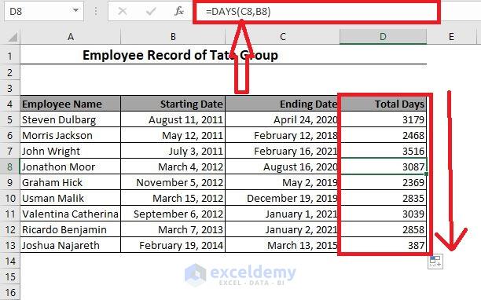This screenshot has height=300, width=481.
Task: Select column D header
Action: tap(383, 37)
